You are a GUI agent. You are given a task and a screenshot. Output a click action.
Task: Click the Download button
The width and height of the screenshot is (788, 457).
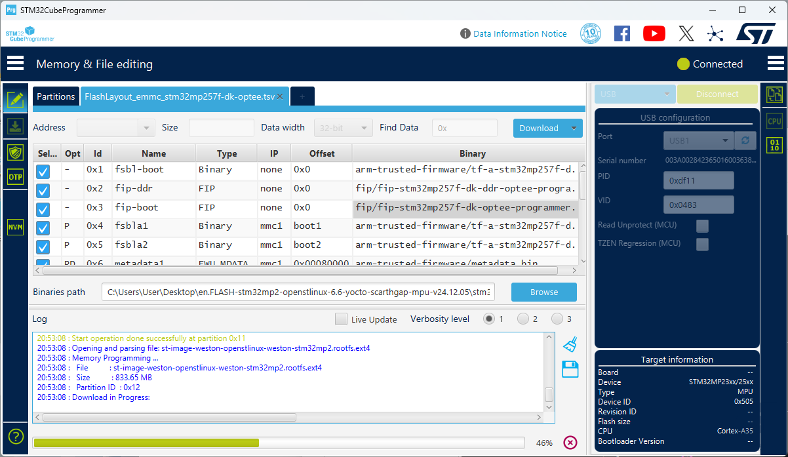(540, 128)
